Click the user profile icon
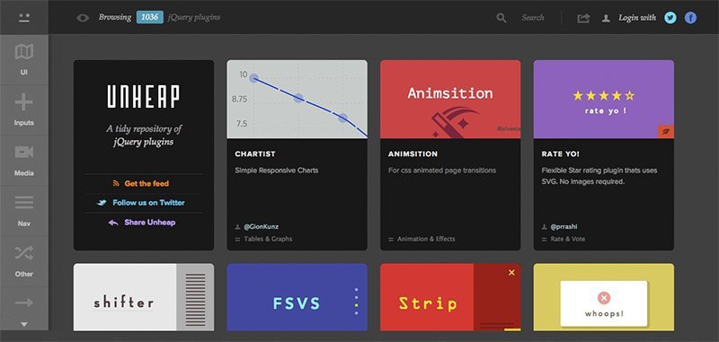This screenshot has height=342, width=719. (x=606, y=18)
